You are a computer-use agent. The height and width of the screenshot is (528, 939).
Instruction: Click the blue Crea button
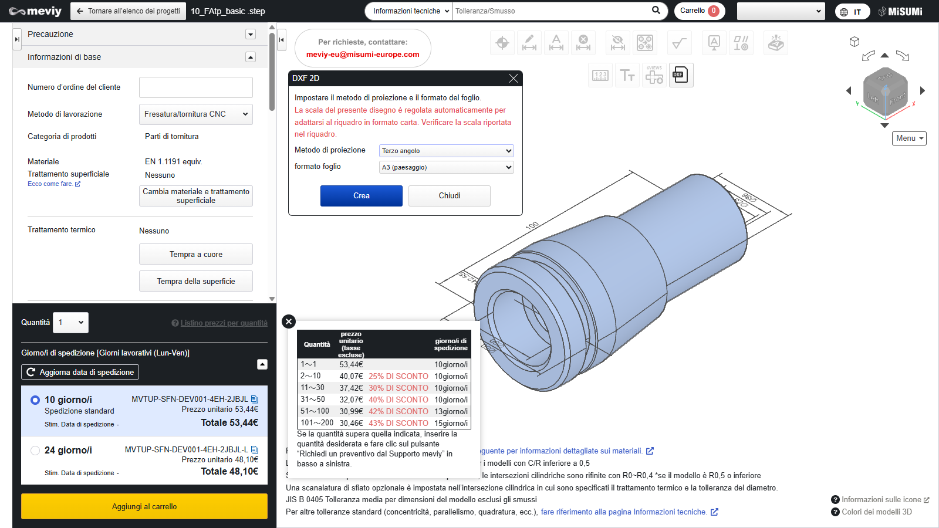[x=361, y=196]
